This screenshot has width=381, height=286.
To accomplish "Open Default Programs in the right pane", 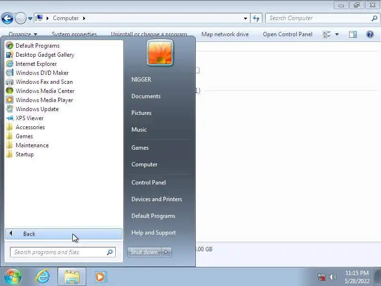I will coord(153,216).
